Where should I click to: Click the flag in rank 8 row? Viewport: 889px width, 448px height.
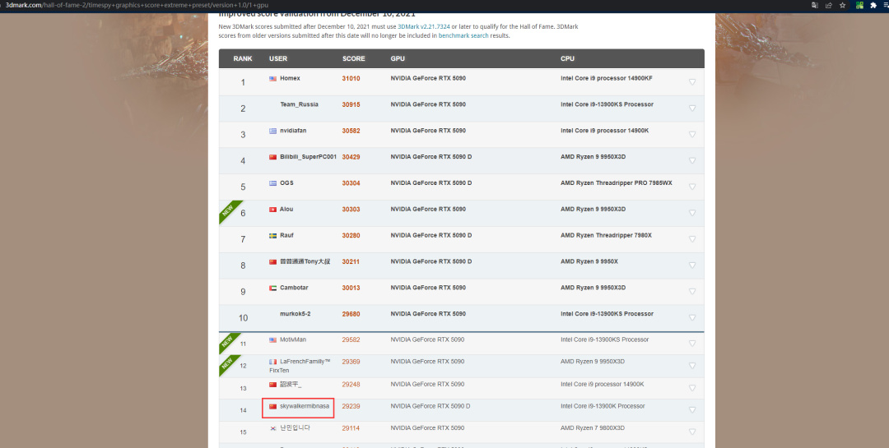pos(272,261)
